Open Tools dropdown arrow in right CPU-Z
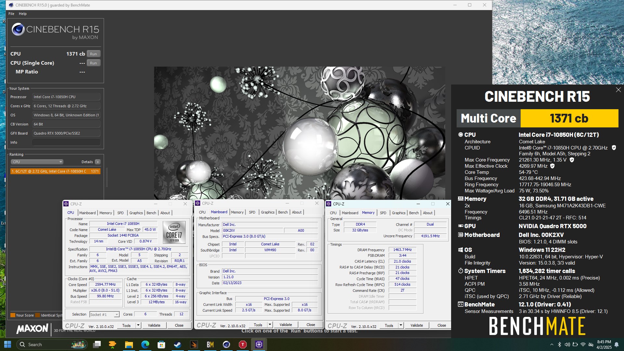This screenshot has width=624, height=351. pyautogui.click(x=401, y=326)
